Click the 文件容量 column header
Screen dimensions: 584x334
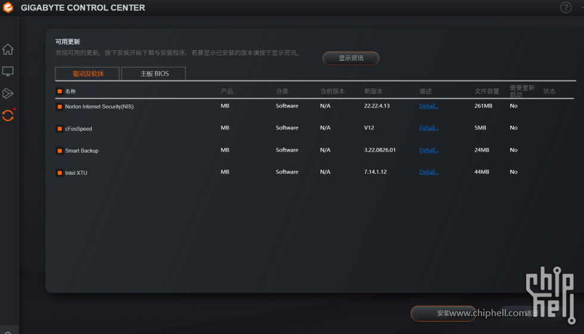pyautogui.click(x=487, y=91)
